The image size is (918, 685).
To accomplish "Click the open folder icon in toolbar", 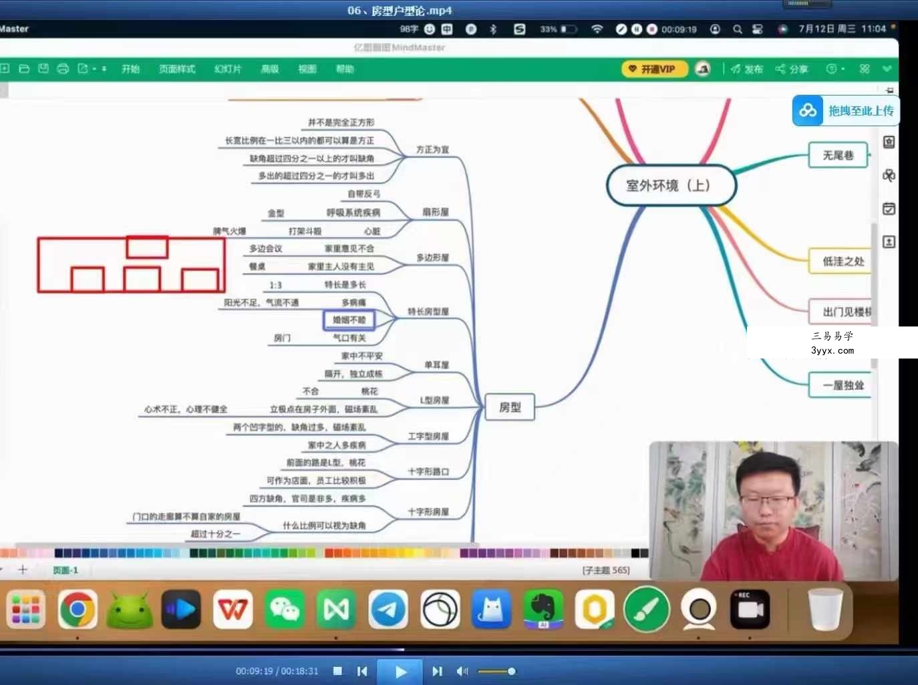I will (x=24, y=69).
